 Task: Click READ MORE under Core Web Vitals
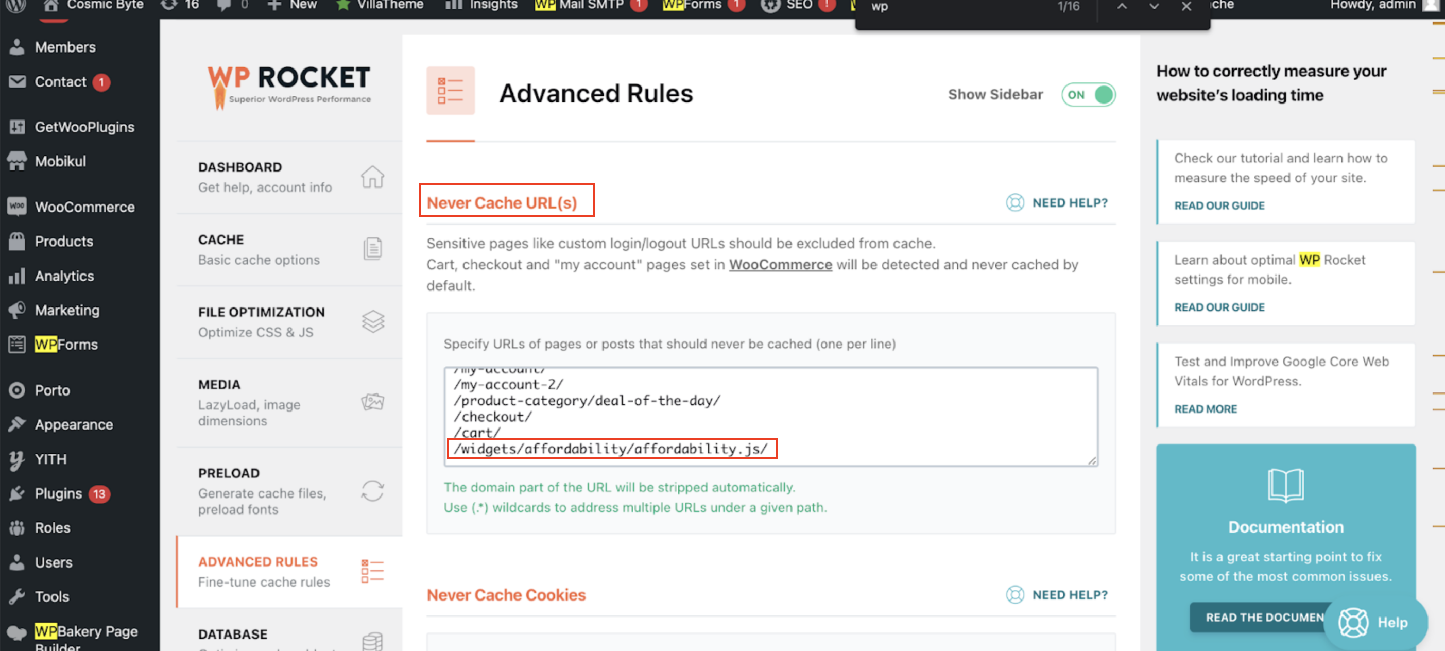coord(1206,408)
